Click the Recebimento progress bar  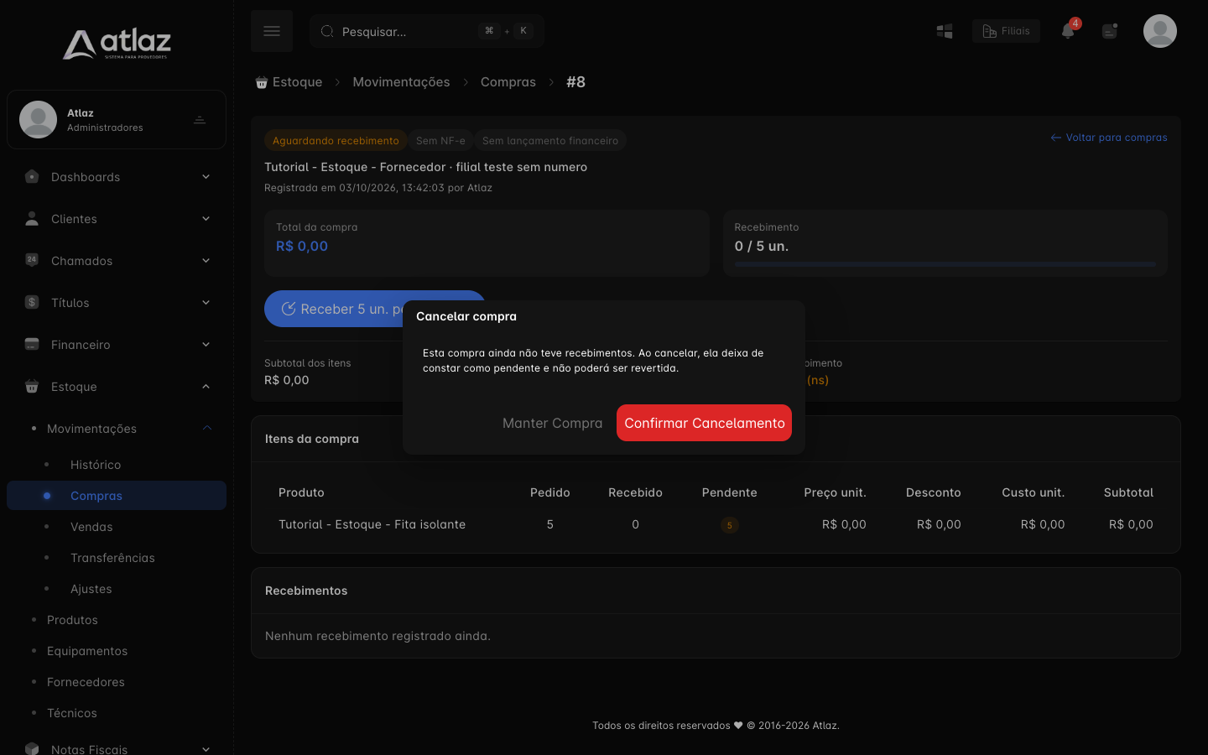945,264
